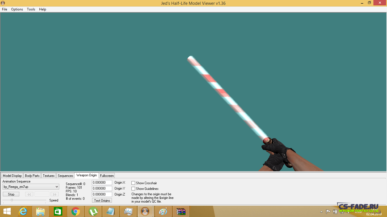This screenshot has width=387, height=217.
Task: Switch to the Body Parts tab
Action: click(x=32, y=176)
